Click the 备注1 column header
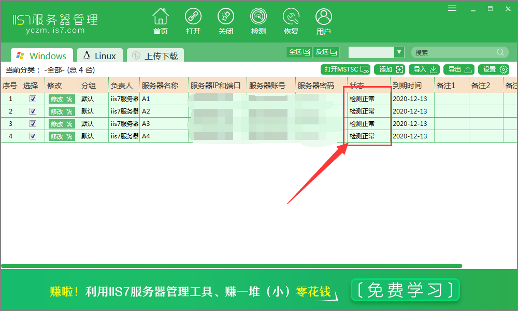The image size is (518, 311). 451,86
